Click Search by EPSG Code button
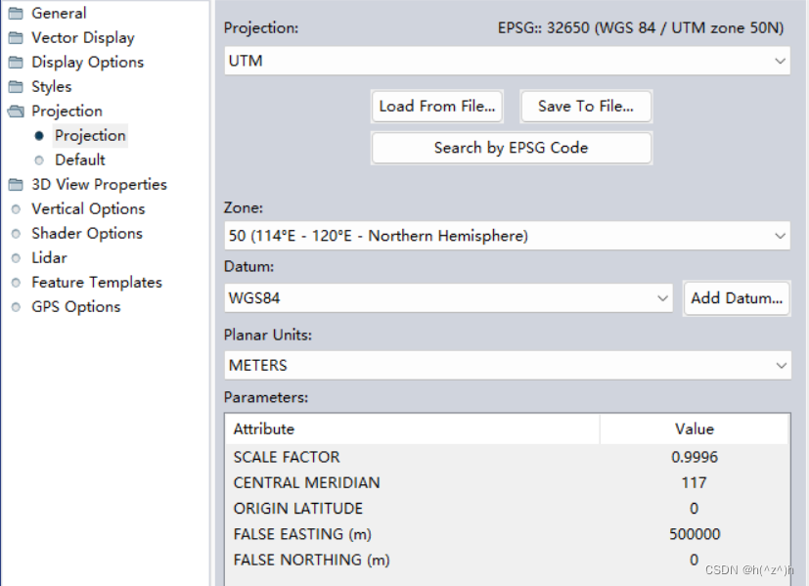Image resolution: width=809 pixels, height=586 pixels. (x=512, y=148)
